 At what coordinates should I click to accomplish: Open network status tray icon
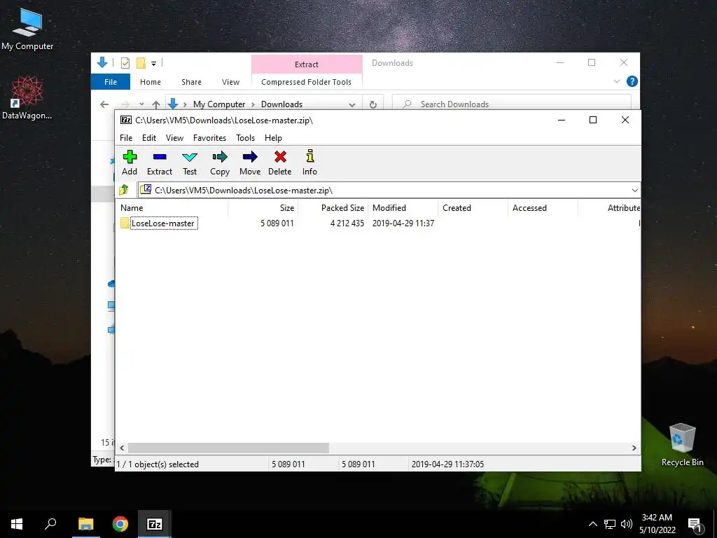610,524
